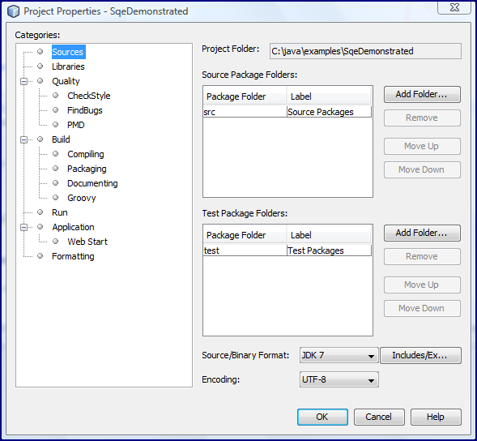Viewport: 477px width, 441px height.
Task: Click Package Folder header in source table
Action: 245,96
